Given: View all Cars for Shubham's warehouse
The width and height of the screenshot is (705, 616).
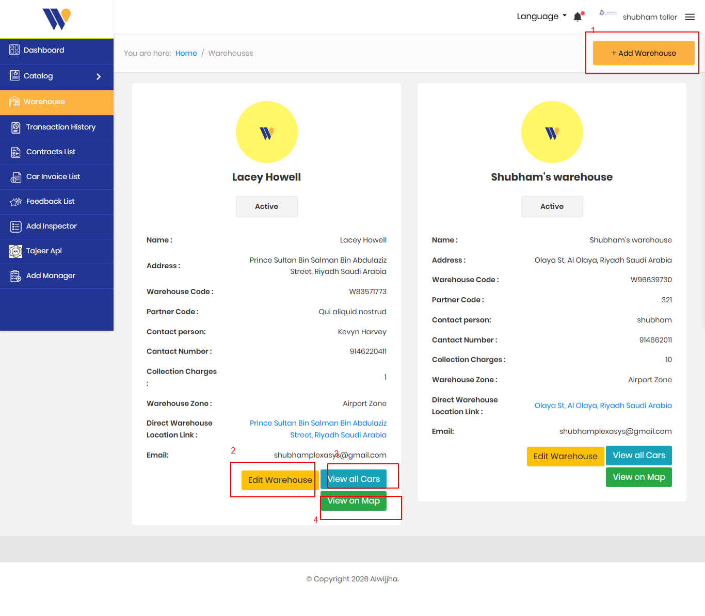Looking at the screenshot, I should 638,456.
